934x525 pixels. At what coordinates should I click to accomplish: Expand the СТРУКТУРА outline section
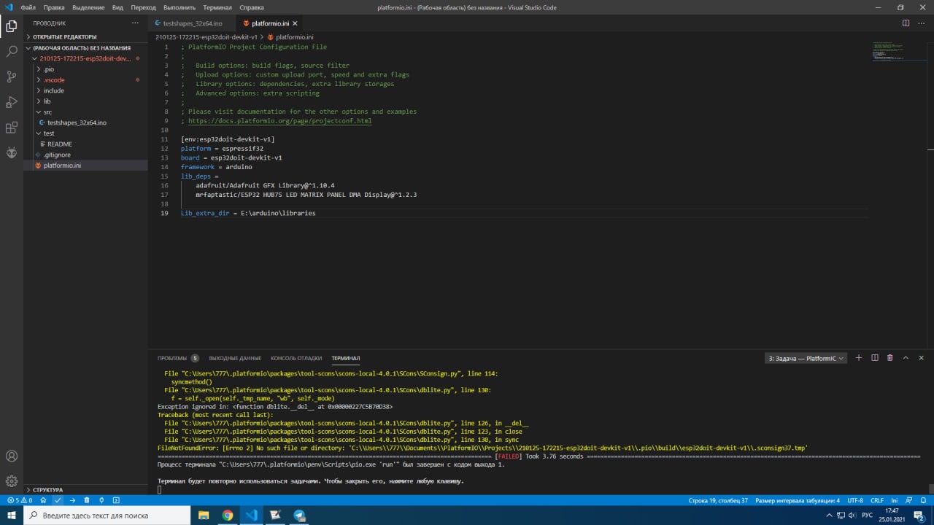pyautogui.click(x=47, y=490)
